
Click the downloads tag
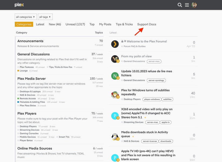pos(166,141)
